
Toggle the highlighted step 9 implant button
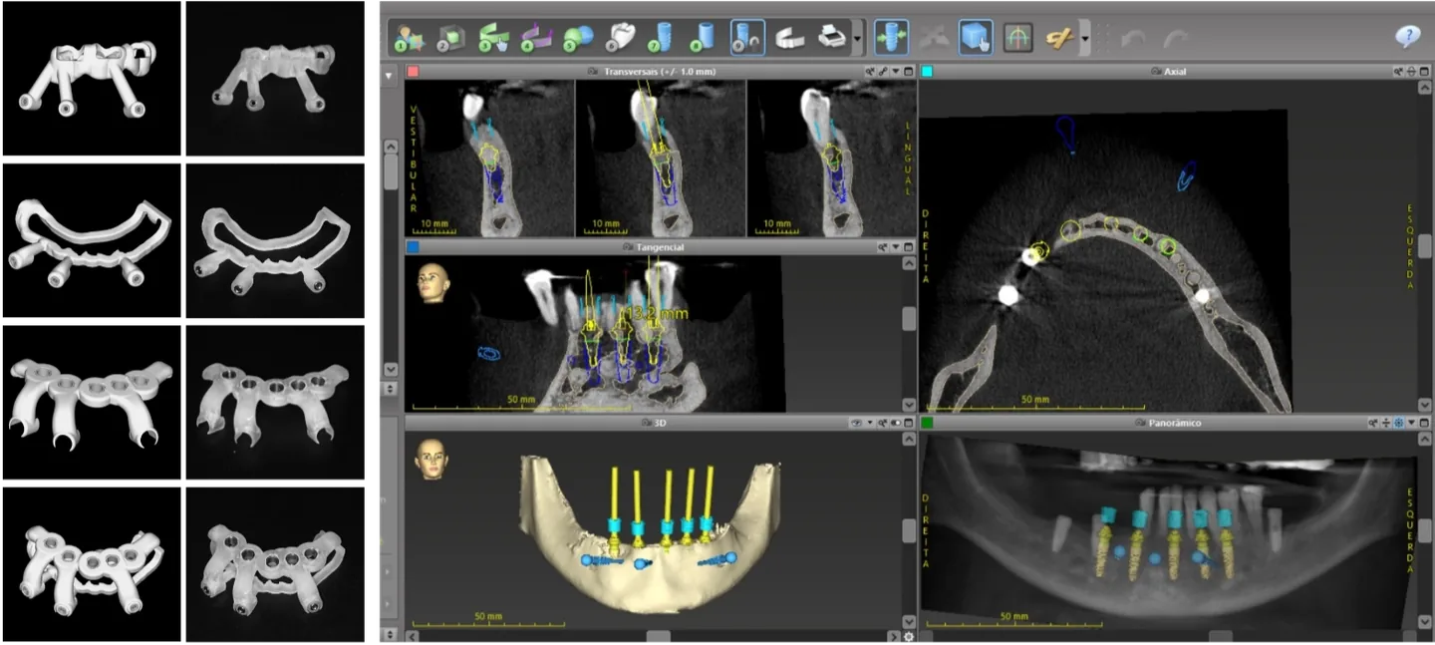click(x=747, y=37)
